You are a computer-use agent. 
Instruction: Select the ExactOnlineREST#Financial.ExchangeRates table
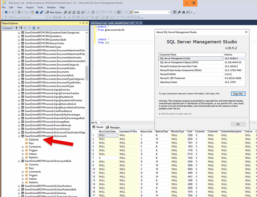(47, 122)
